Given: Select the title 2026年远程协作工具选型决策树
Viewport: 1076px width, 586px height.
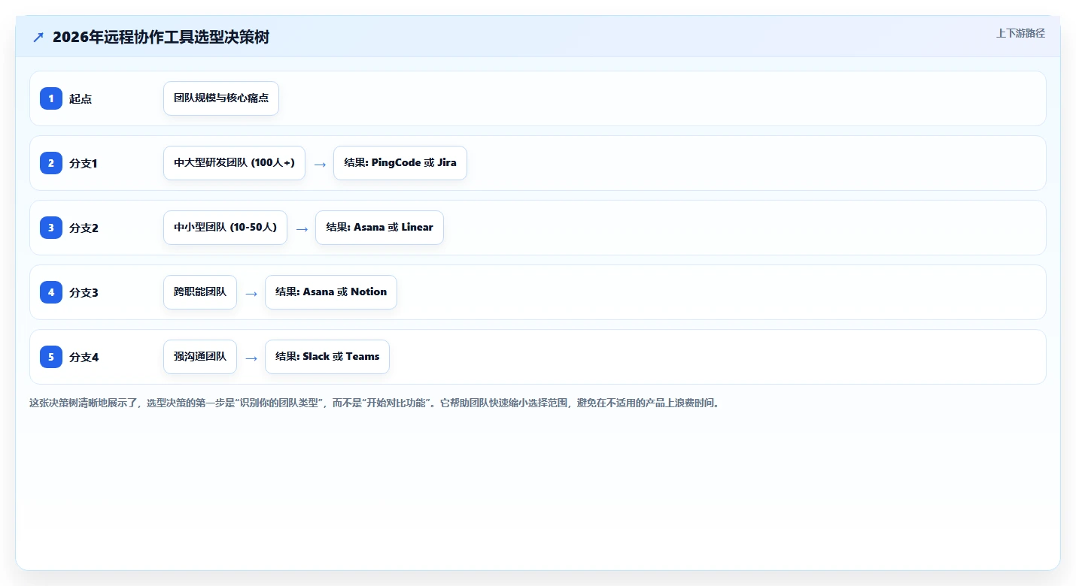Looking at the screenshot, I should click(161, 38).
